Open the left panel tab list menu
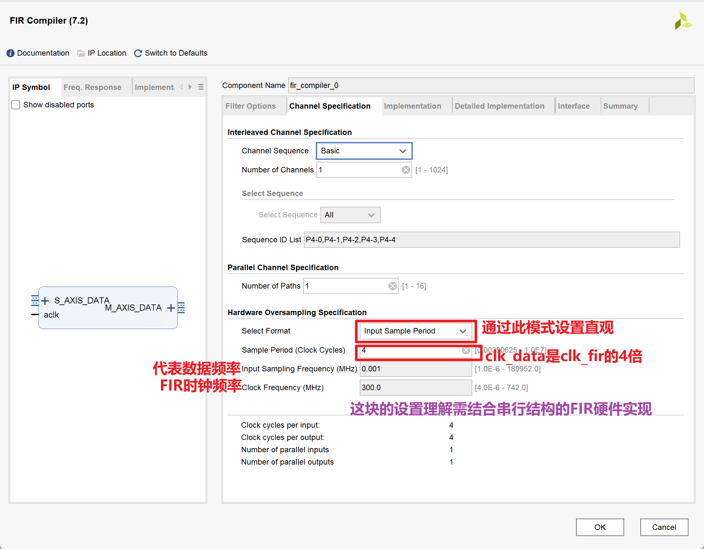The image size is (704, 549). click(201, 87)
